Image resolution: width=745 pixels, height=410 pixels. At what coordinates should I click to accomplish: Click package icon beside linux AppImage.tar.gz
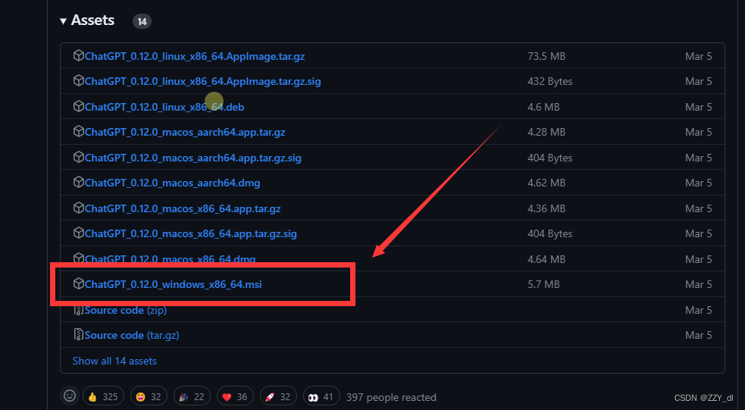tap(78, 55)
